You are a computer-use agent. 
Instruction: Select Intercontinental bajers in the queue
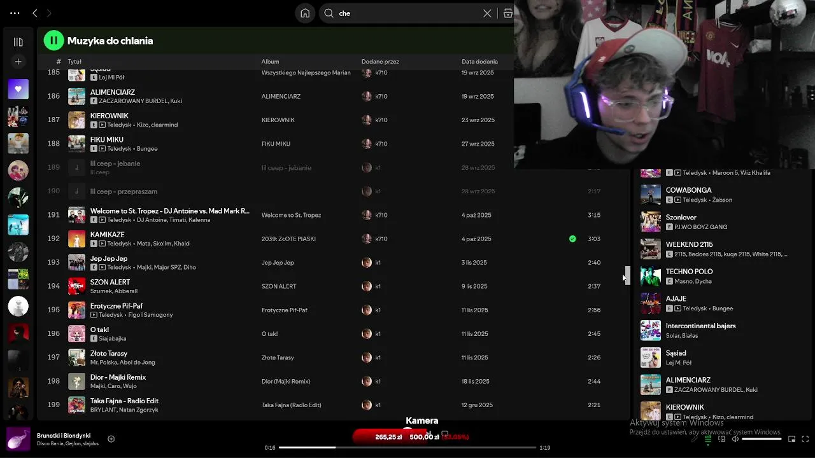(700, 326)
